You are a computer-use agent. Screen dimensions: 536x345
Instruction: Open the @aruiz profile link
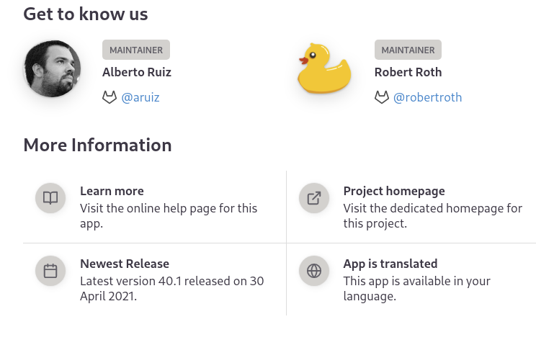140,97
